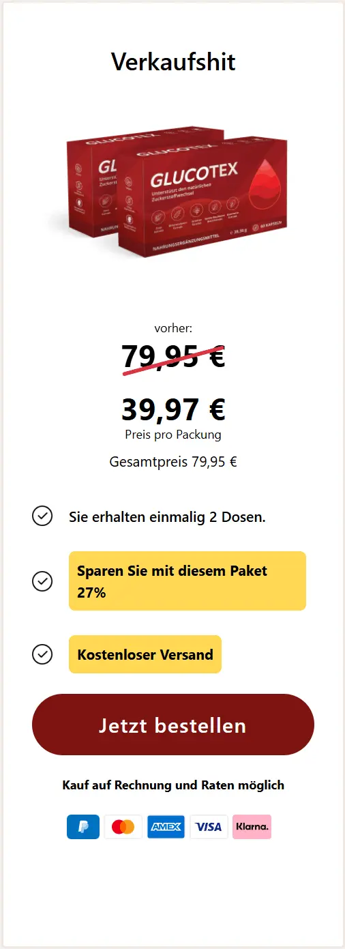Click the Verkaufshit heading
The width and height of the screenshot is (345, 949).
point(173,62)
